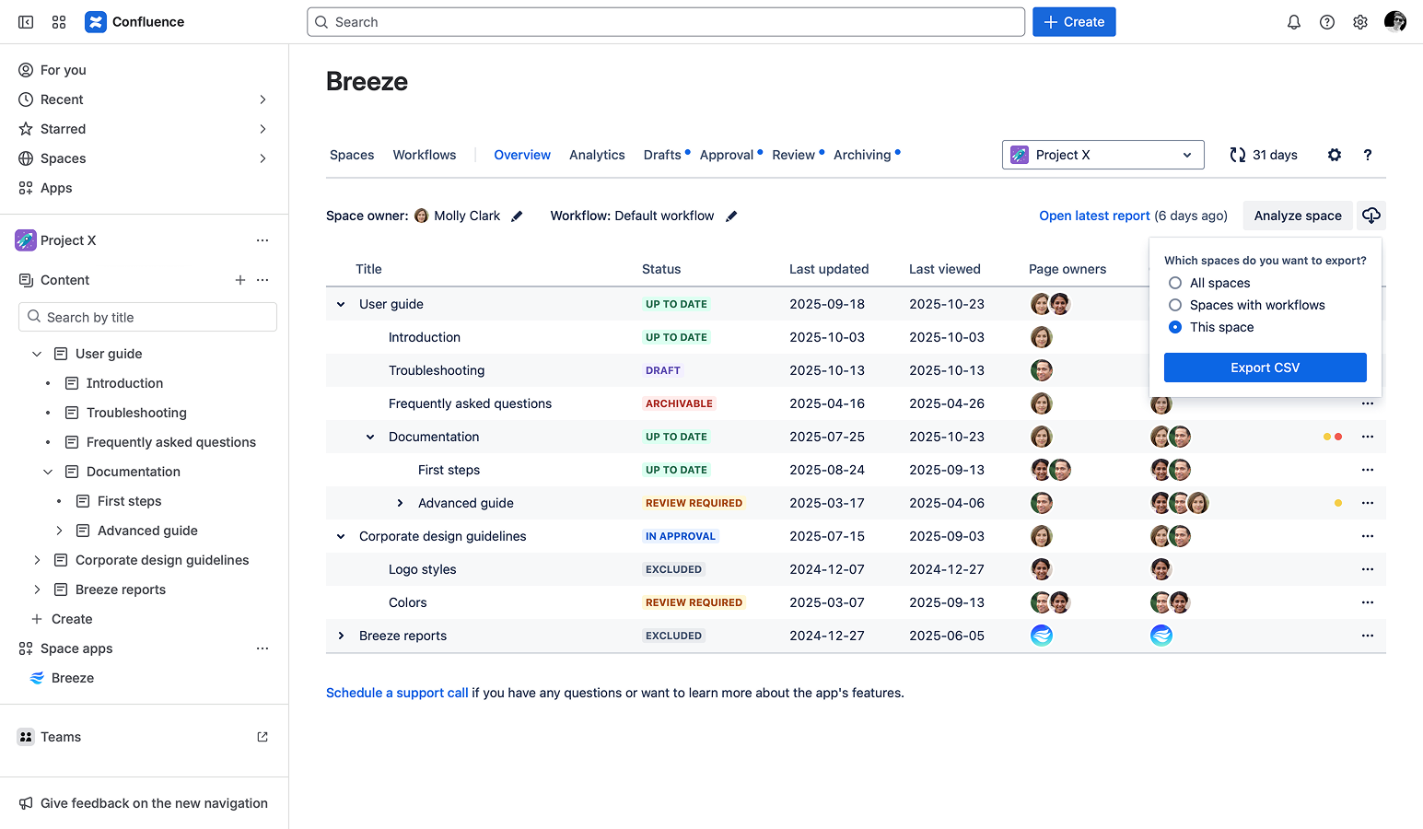
Task: Open the apps grid icon in the top-left
Action: tap(59, 21)
